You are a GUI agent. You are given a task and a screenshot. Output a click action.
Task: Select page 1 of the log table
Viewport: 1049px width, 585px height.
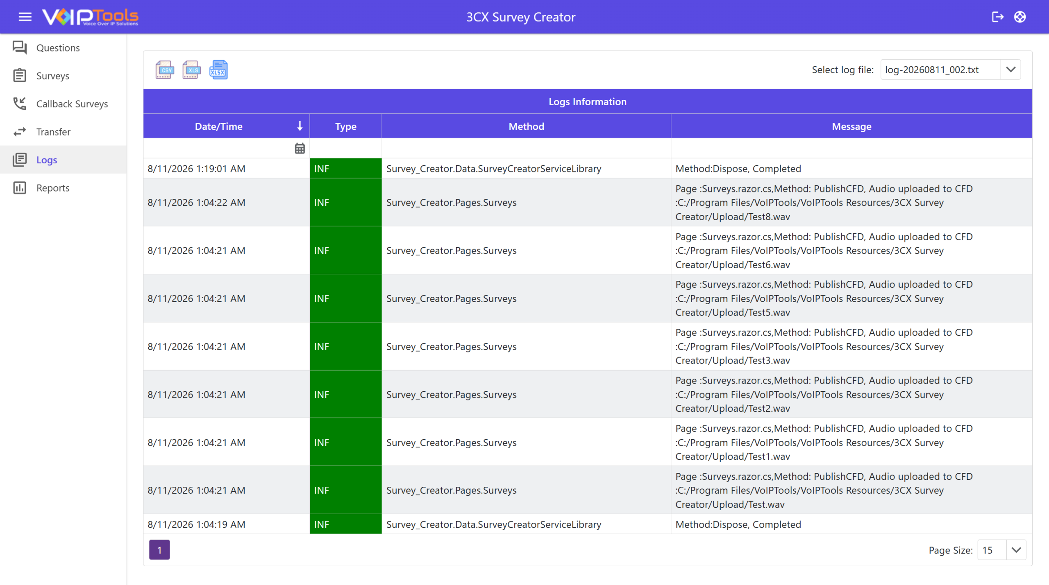(x=159, y=550)
